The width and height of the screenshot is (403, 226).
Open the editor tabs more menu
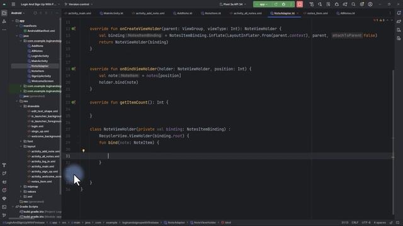[x=390, y=13]
